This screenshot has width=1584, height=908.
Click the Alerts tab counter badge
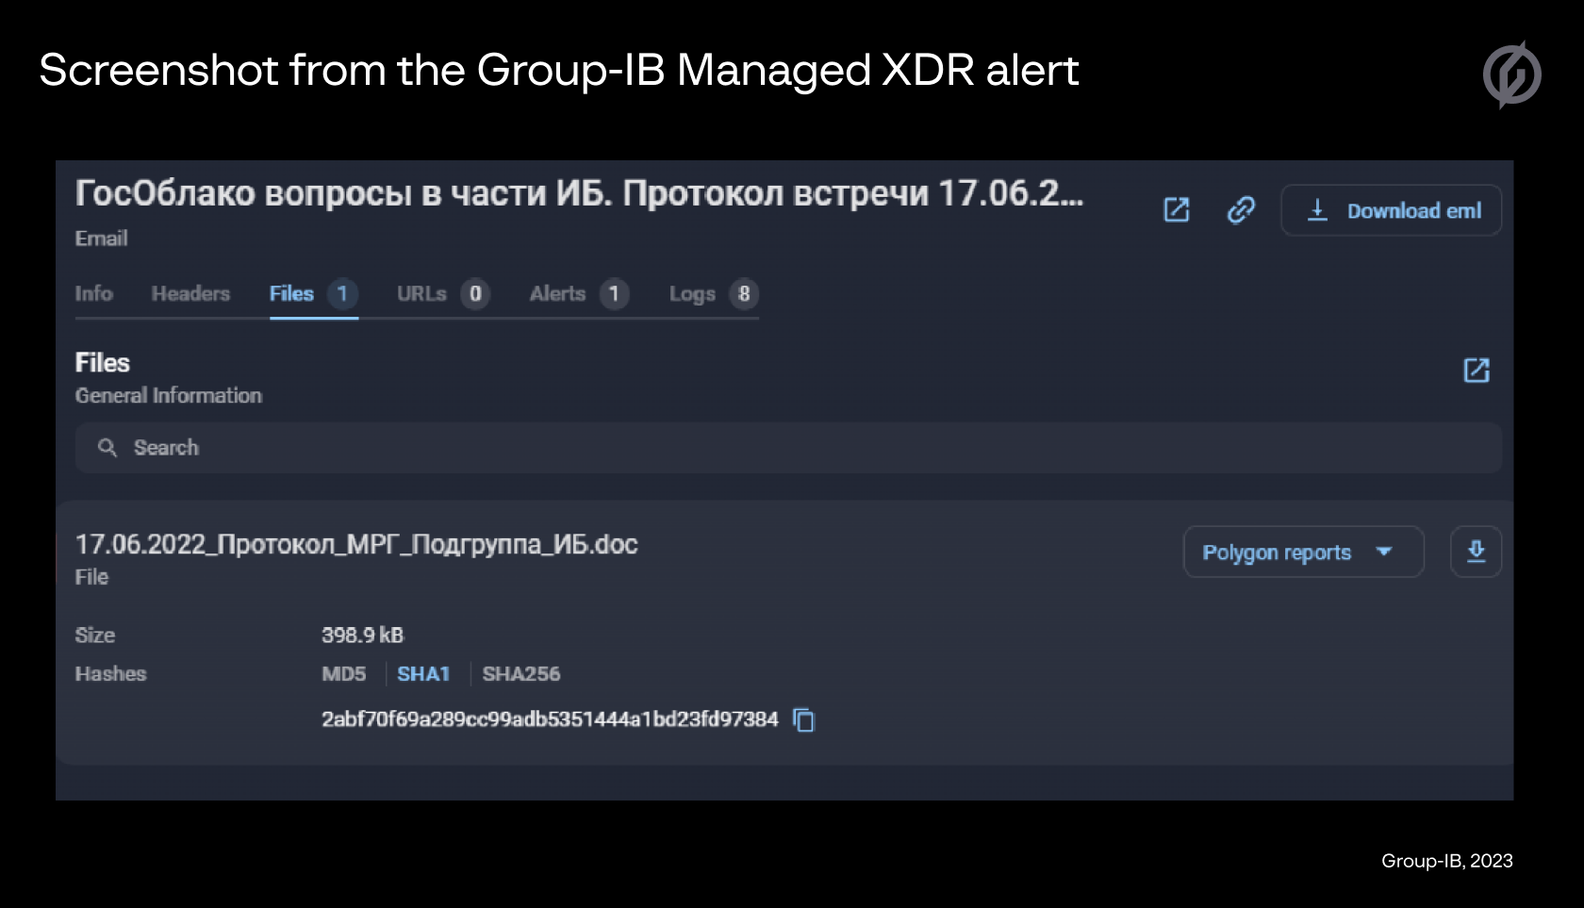click(615, 294)
